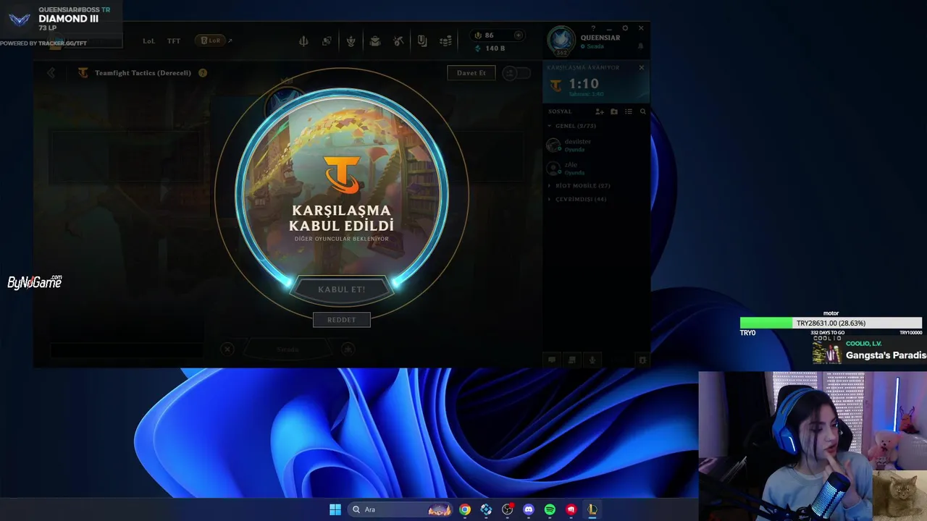Open Google Chrome from the taskbar

pyautogui.click(x=465, y=509)
